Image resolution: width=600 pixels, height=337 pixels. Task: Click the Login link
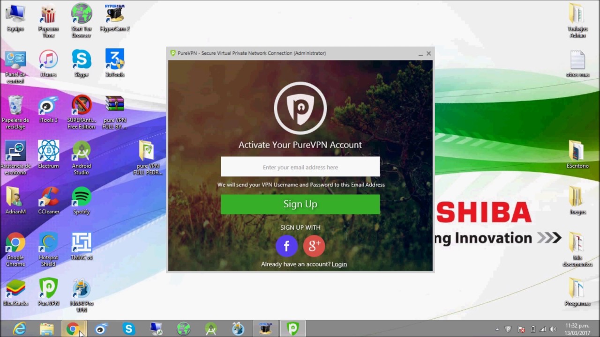click(339, 264)
